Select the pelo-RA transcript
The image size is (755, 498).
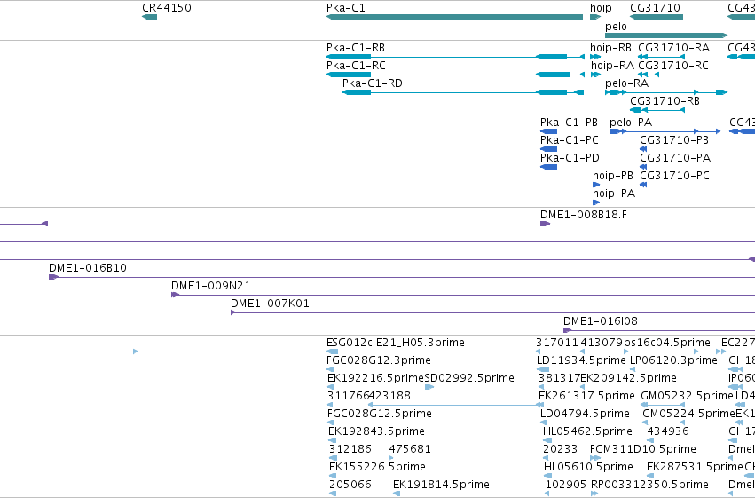tap(666, 92)
